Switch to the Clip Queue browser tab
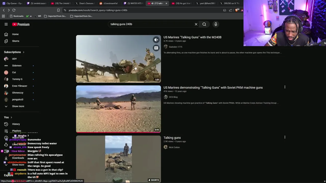Viewport: 326px width, 183px height. pyautogui.click(x=12, y=3)
